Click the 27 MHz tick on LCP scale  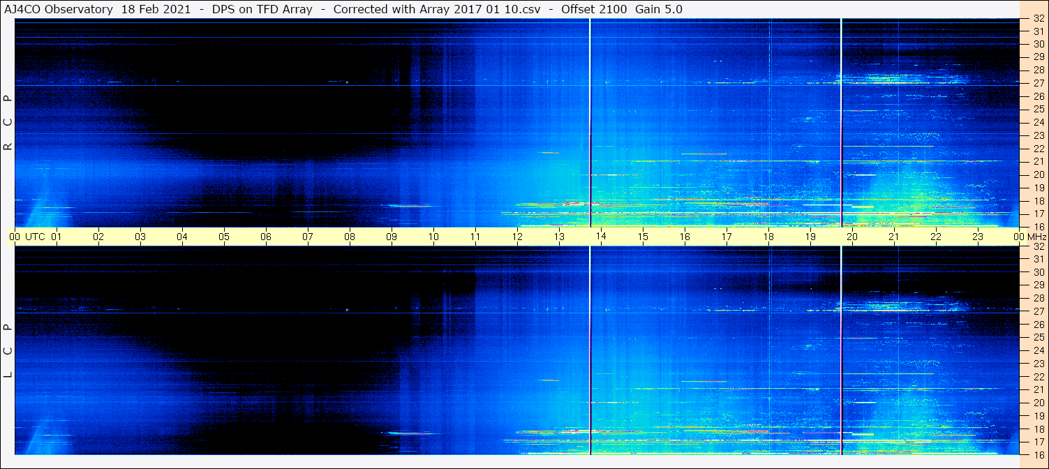[1039, 311]
